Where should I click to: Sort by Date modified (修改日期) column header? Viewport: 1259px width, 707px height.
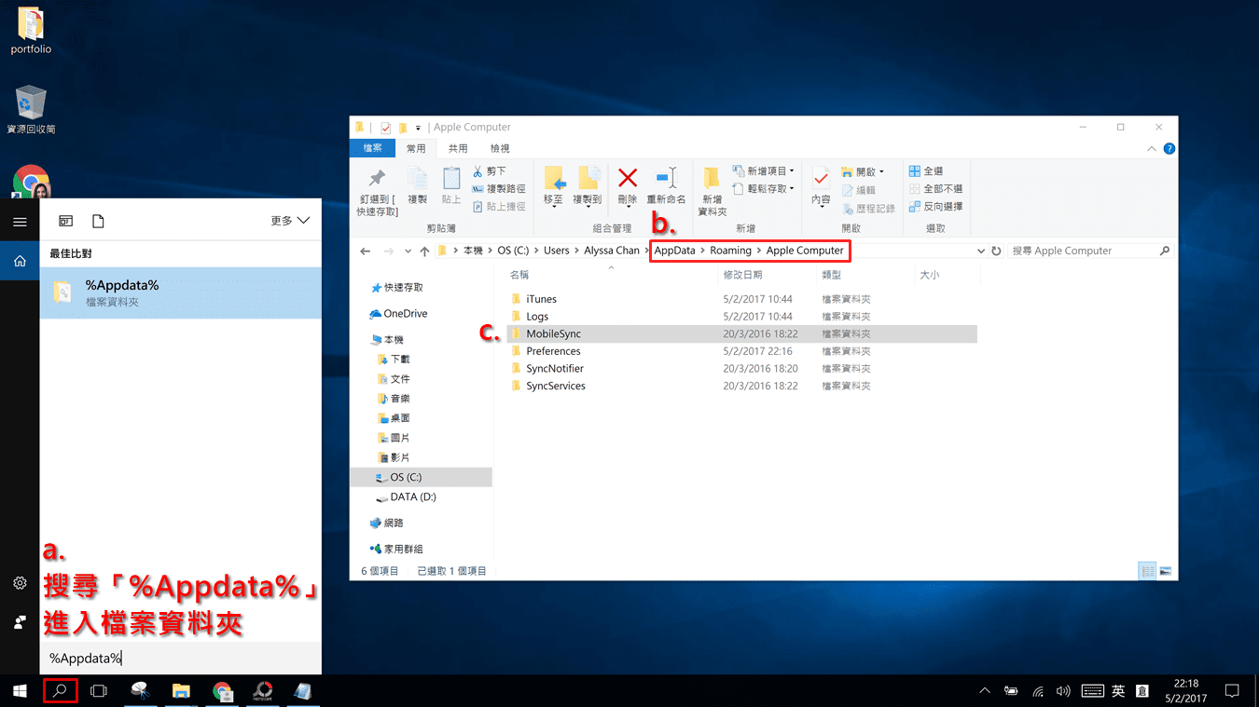pos(742,276)
